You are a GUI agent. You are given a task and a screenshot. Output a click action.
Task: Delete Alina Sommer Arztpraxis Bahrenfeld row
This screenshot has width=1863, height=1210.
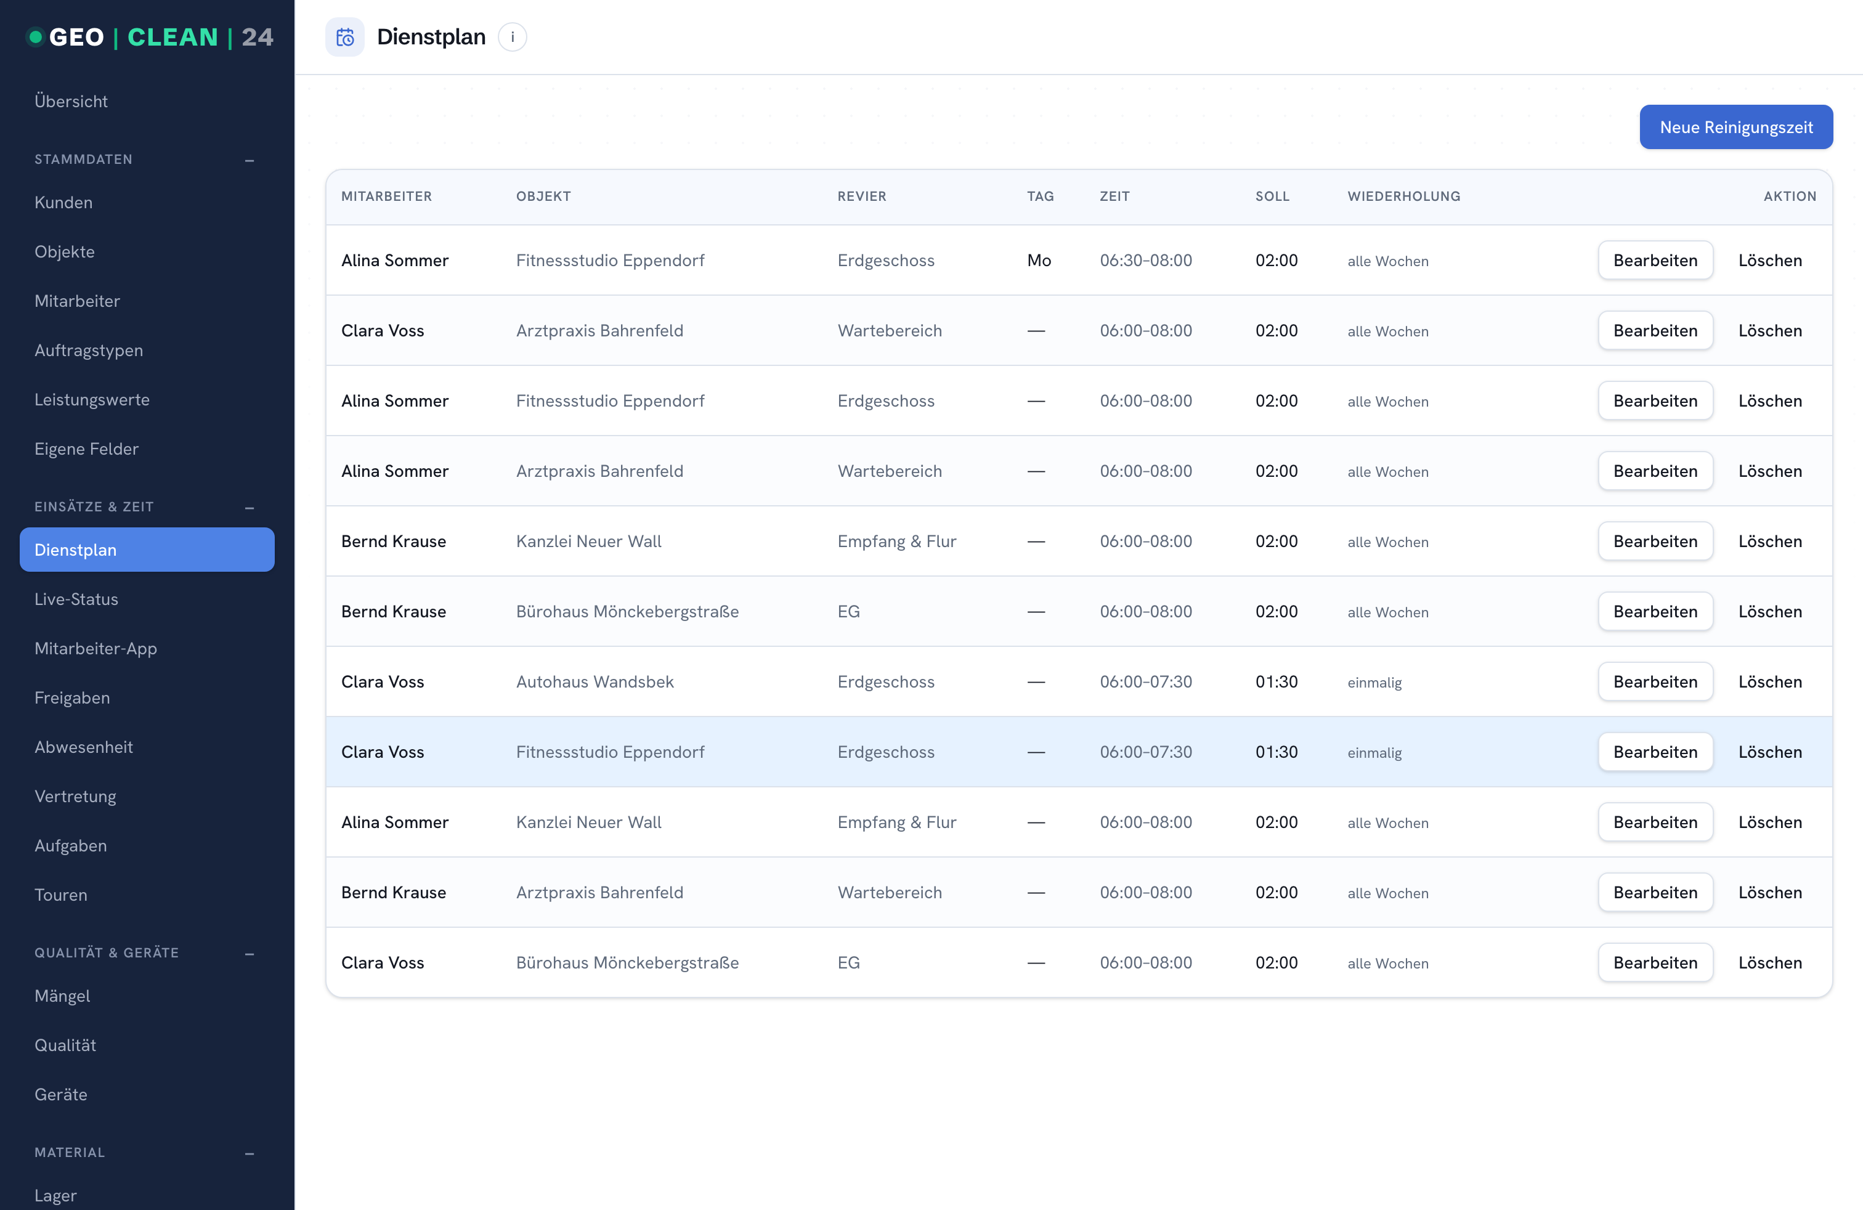[1769, 470]
